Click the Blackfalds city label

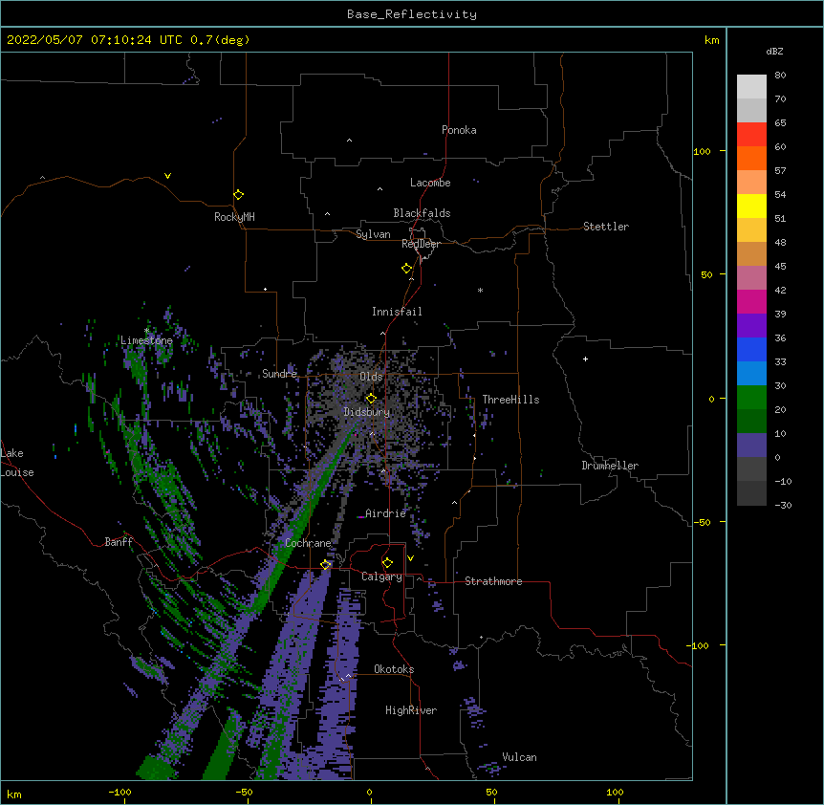click(x=422, y=213)
